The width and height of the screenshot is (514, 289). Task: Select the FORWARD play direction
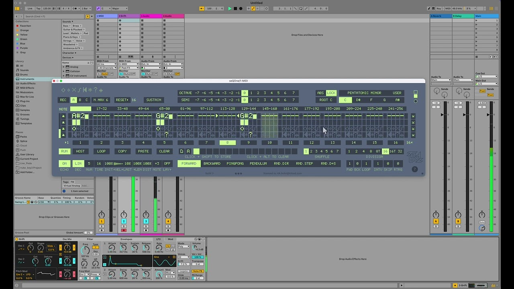(189, 164)
